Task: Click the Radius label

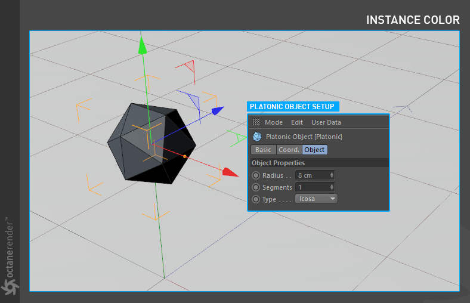Action: point(273,175)
